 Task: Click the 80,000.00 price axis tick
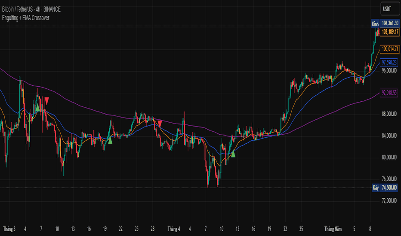point(389,157)
